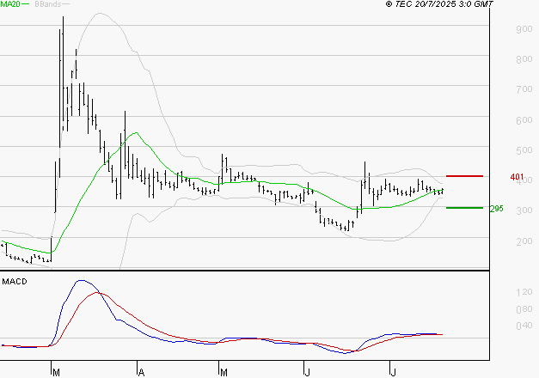Click the MACD panel label
This screenshot has height=378, width=539.
tap(15, 282)
